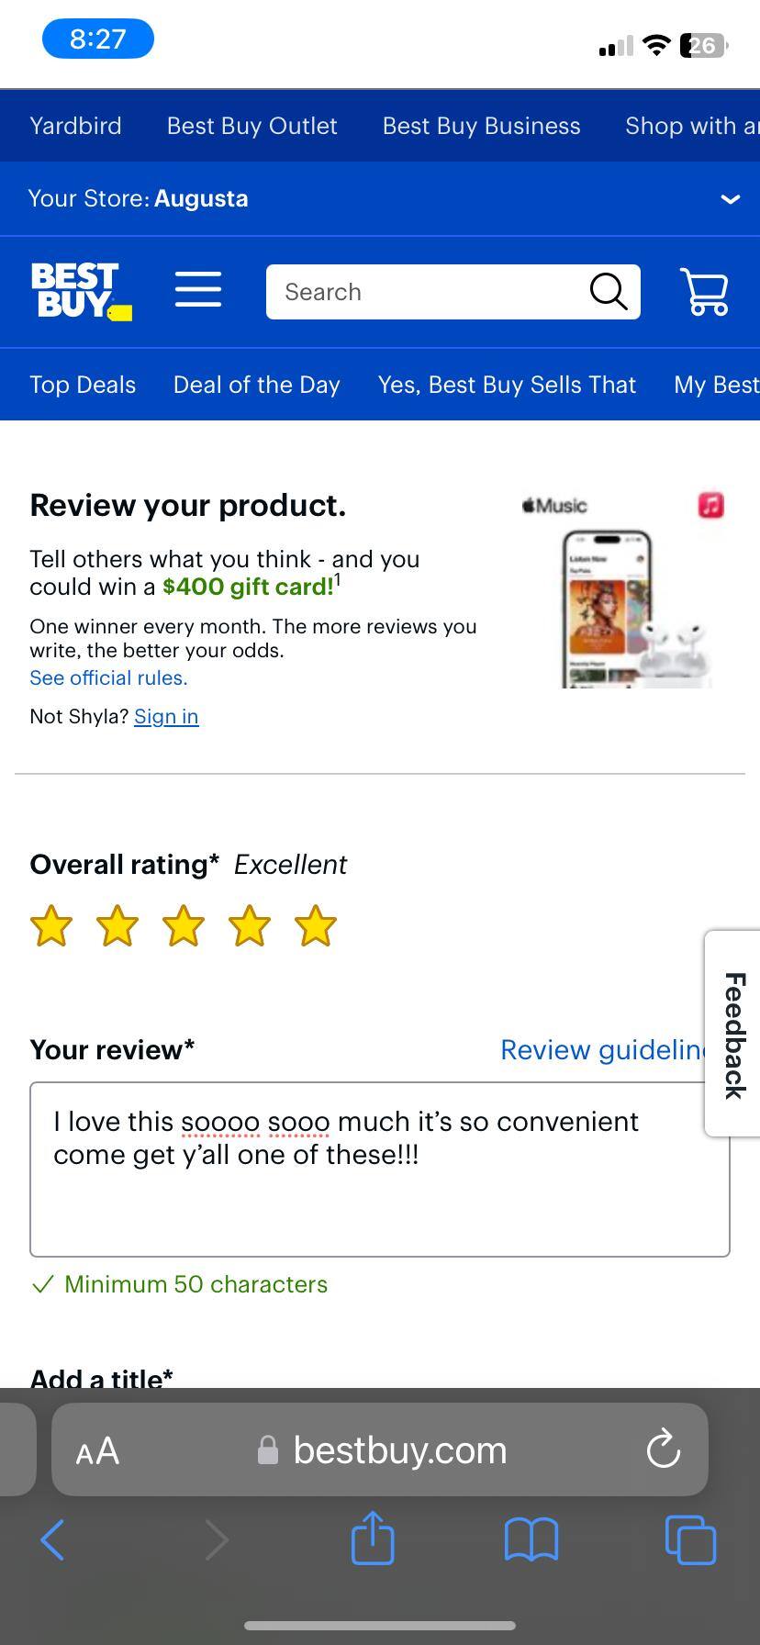Click the Best Buy logo
Image resolution: width=760 pixels, height=1645 pixels.
pos(81,290)
